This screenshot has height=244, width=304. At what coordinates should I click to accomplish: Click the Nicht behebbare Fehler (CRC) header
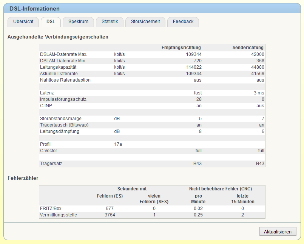(x=221, y=189)
